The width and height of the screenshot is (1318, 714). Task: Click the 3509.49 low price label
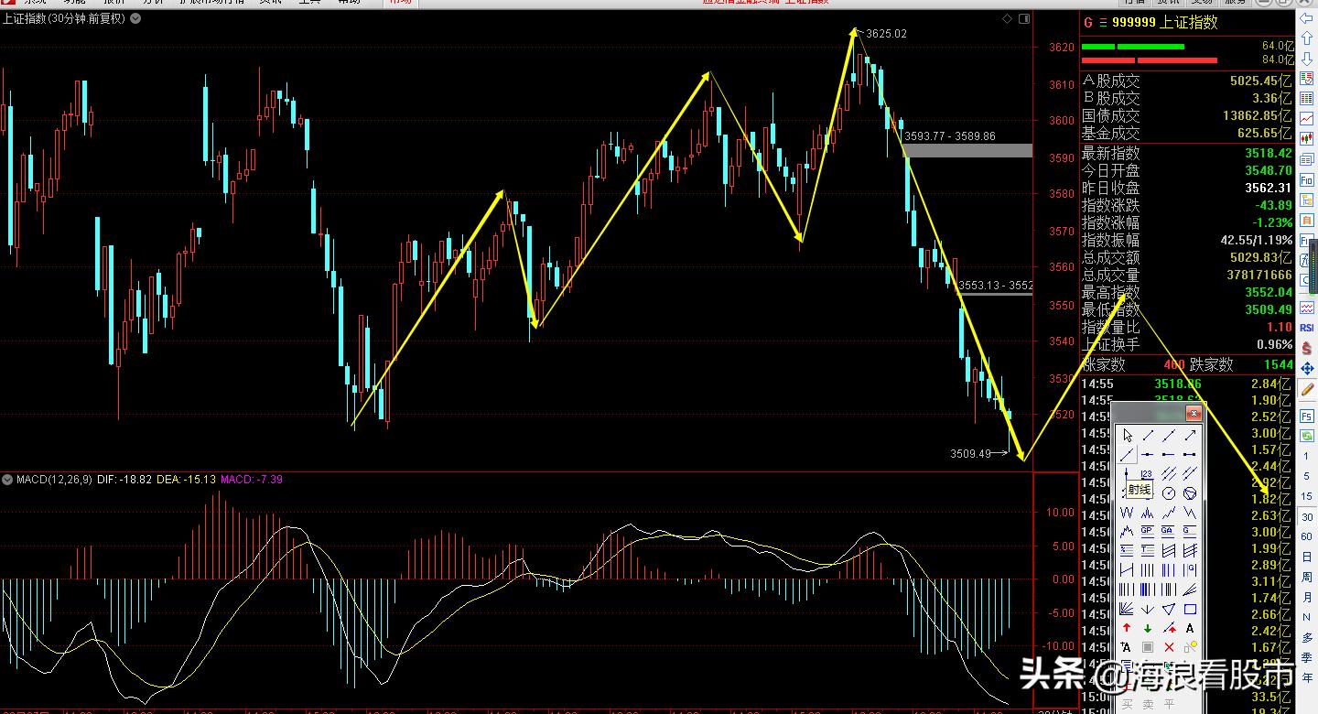pyautogui.click(x=971, y=453)
